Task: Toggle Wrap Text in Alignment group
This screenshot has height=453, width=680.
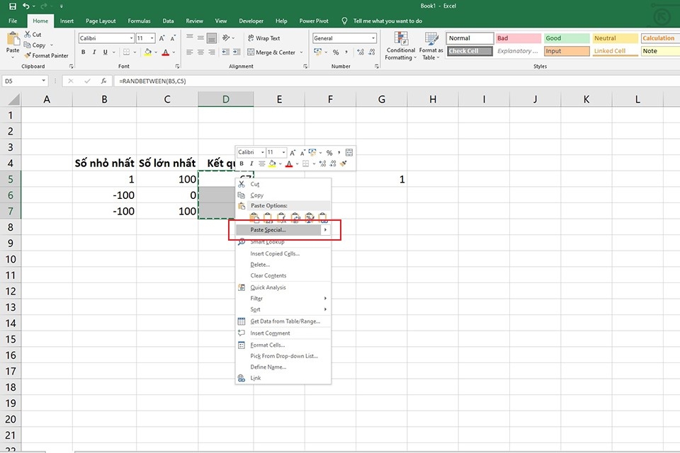Action: [263, 38]
